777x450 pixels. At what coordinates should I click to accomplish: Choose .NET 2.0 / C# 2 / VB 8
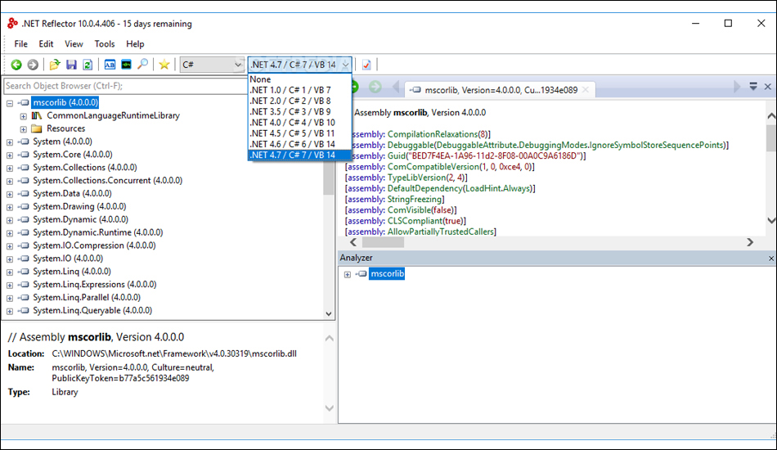(300, 101)
